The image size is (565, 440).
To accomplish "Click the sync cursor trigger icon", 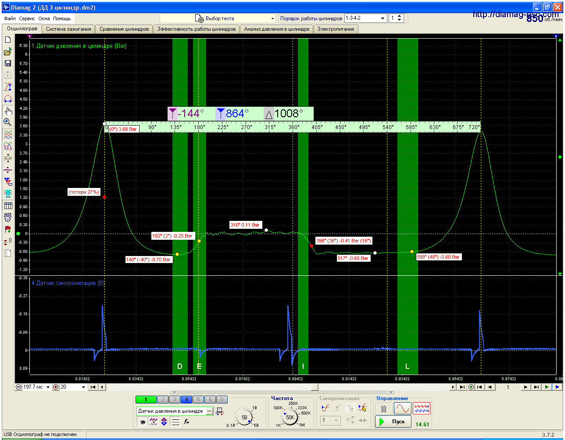I will pyautogui.click(x=362, y=408).
